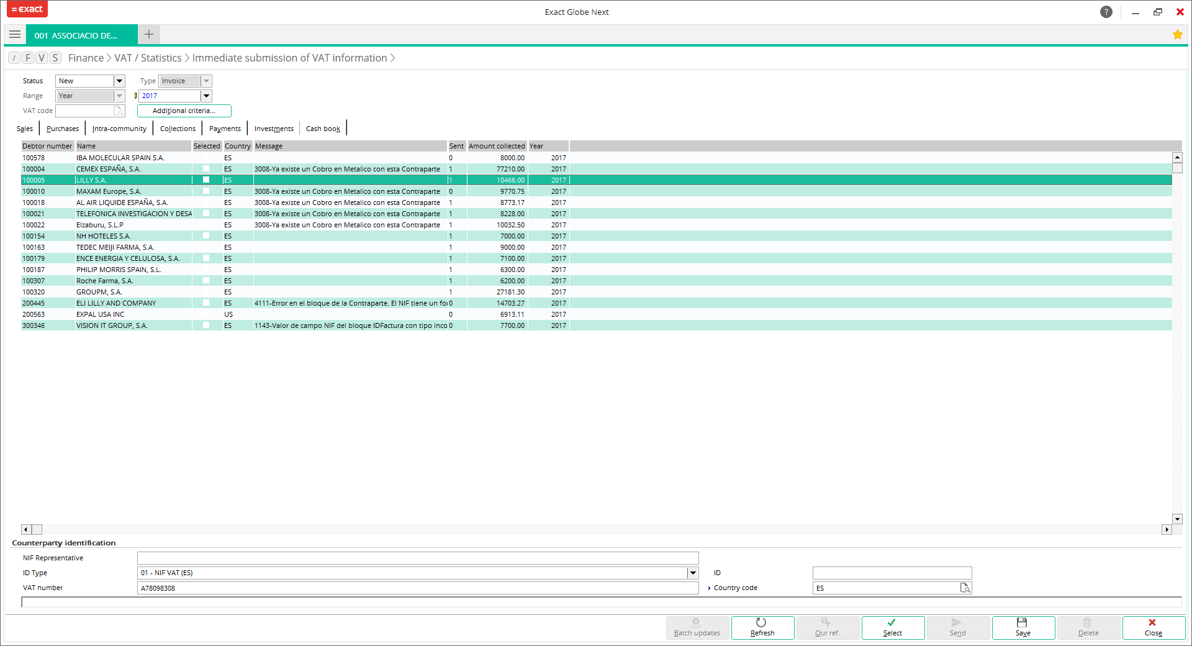Click the Save disk button
Viewport: 1192px width, 646px height.
click(1023, 627)
